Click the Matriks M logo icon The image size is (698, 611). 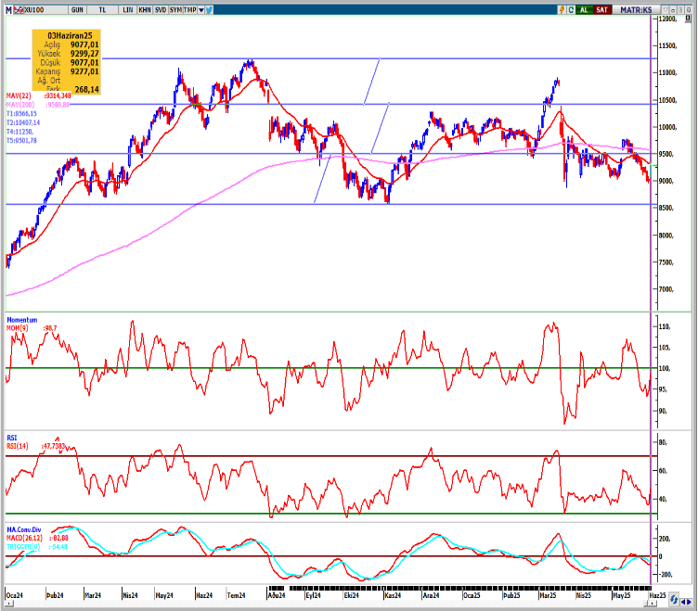[x=8, y=9]
